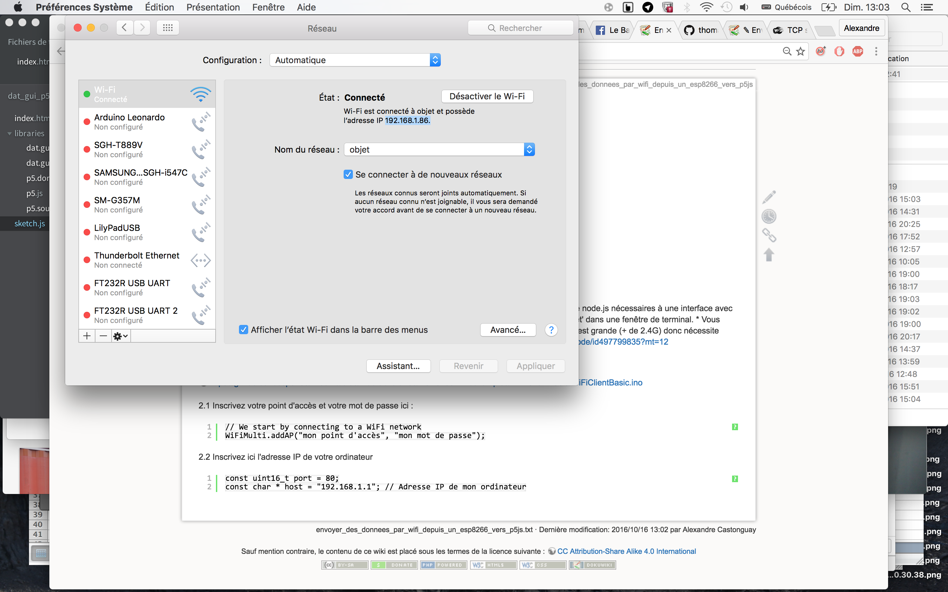Click the Avancé... button
This screenshot has height=592, width=948.
pyautogui.click(x=508, y=330)
